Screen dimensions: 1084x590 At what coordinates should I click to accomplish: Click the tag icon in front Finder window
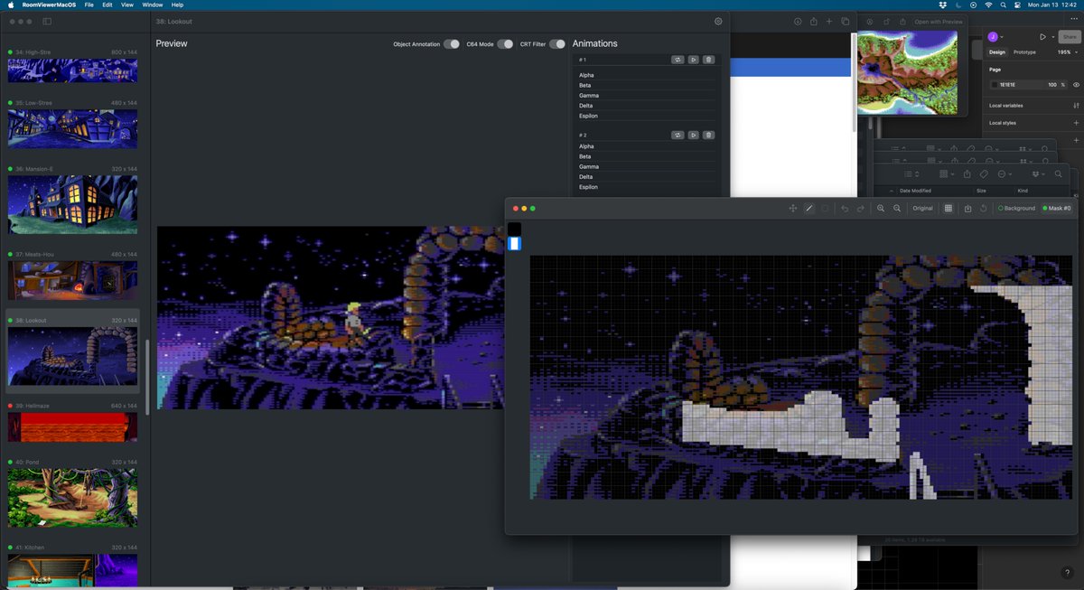[985, 173]
